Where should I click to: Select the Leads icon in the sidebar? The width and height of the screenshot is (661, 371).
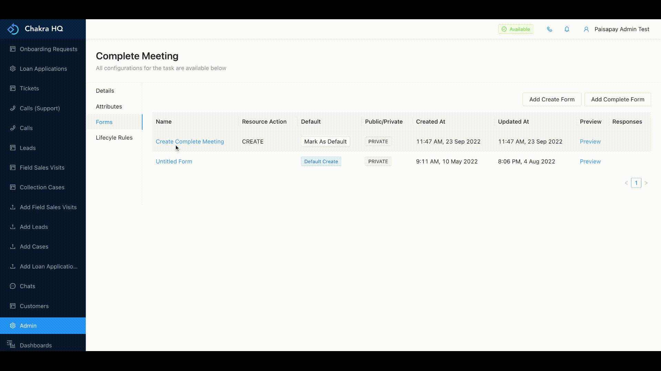12,148
